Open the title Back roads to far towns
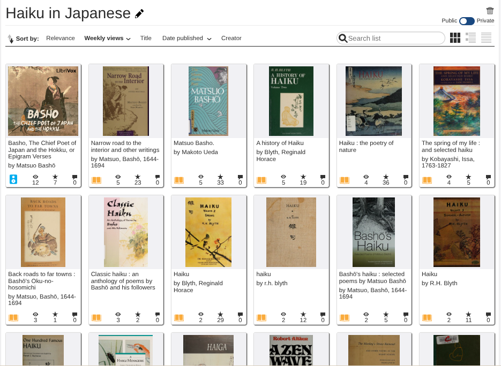This screenshot has width=501, height=366. (x=42, y=281)
